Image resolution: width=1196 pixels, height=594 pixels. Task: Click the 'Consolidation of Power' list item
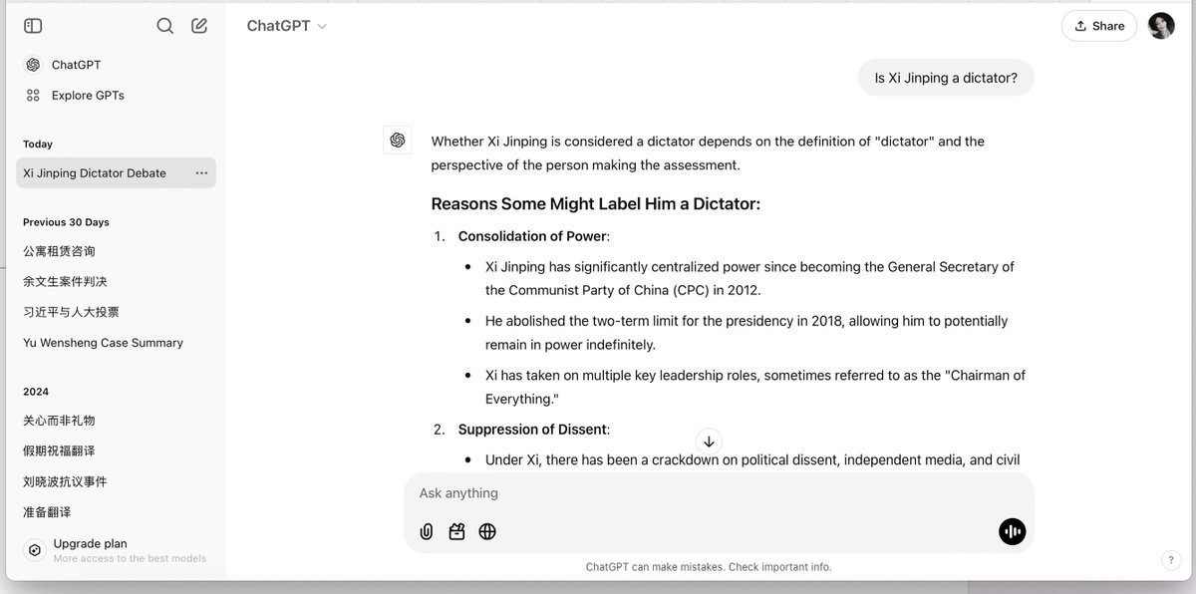533,236
